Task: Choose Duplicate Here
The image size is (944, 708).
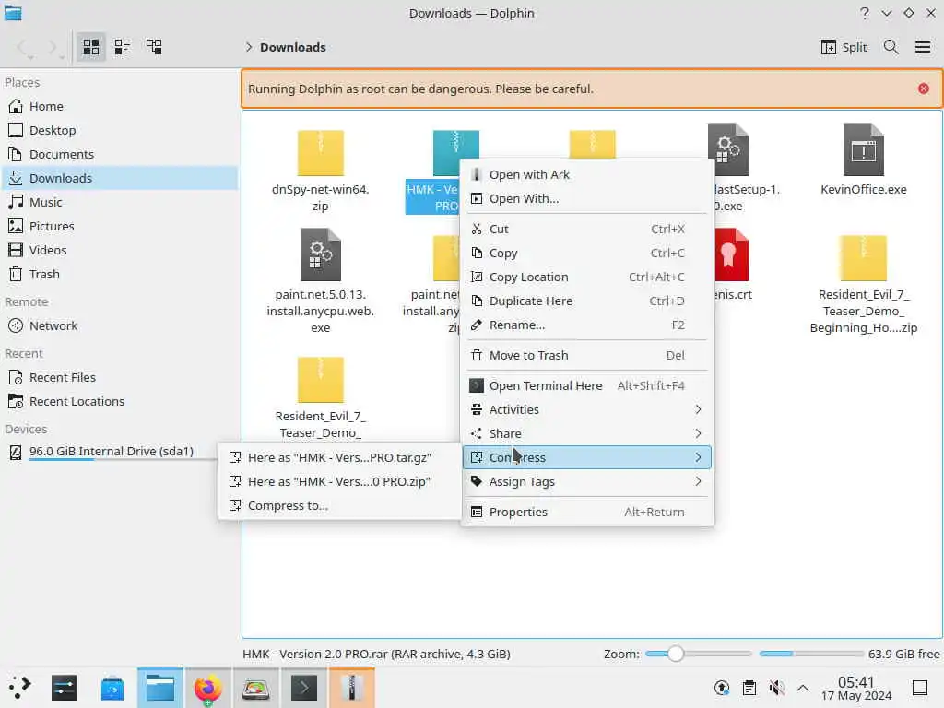Action: pos(587,301)
